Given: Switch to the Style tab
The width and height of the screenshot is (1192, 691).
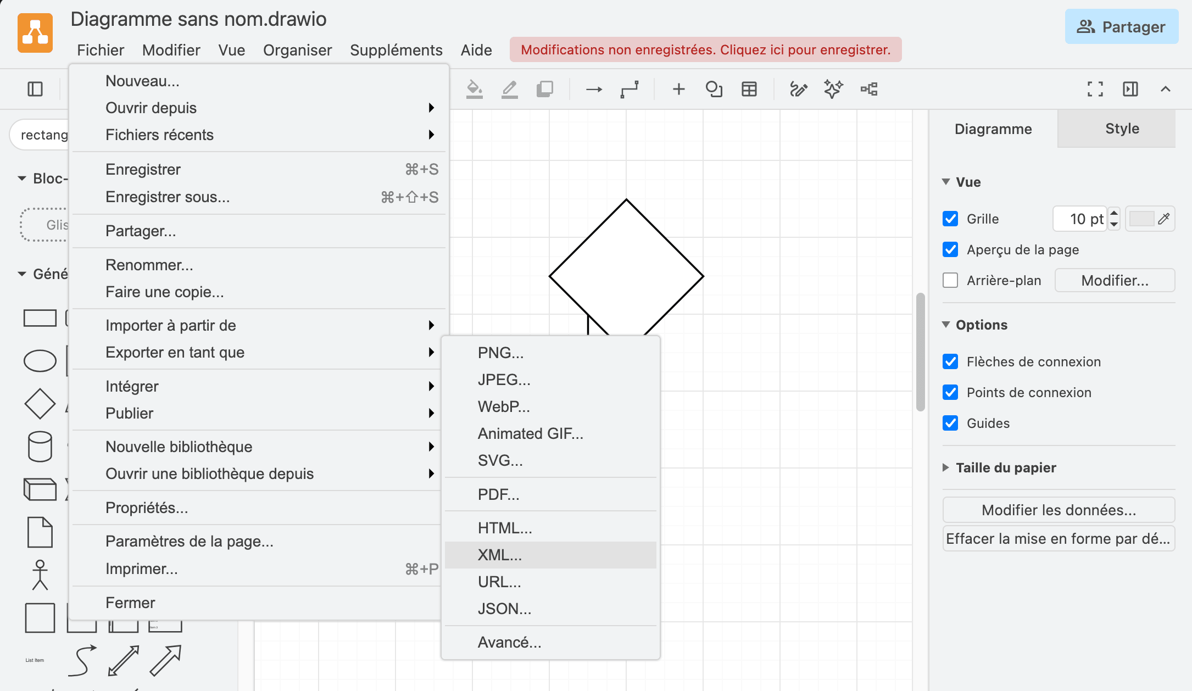Looking at the screenshot, I should 1117,129.
